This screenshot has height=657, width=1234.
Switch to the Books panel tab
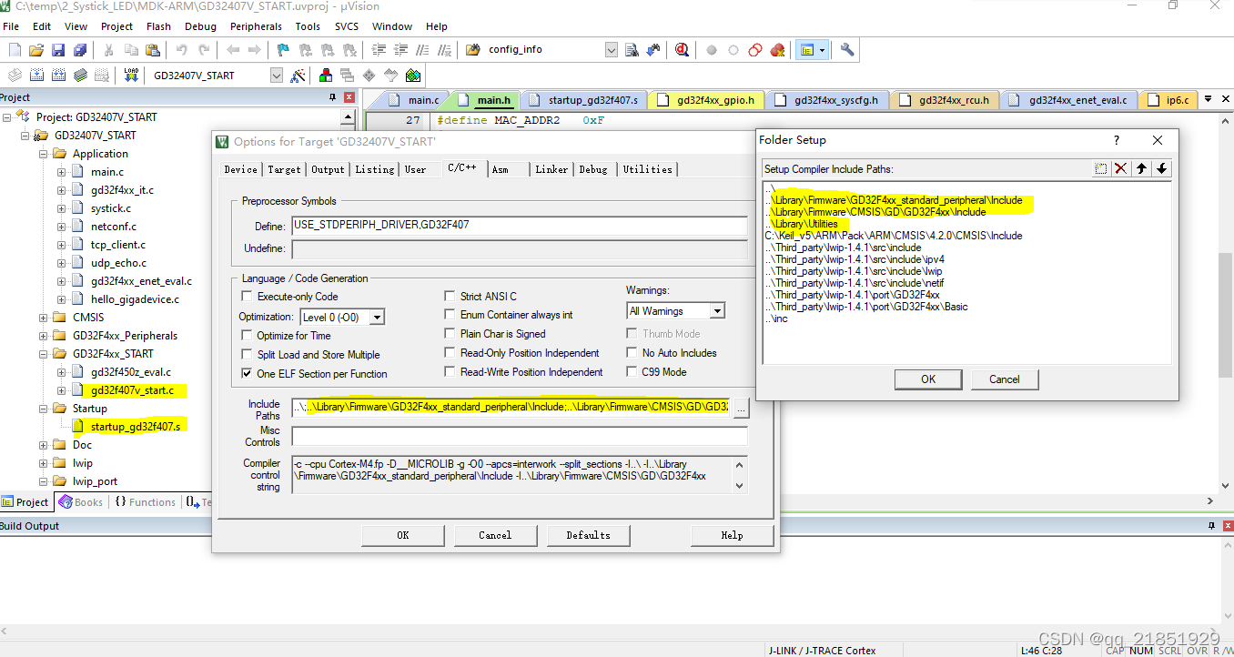(80, 501)
